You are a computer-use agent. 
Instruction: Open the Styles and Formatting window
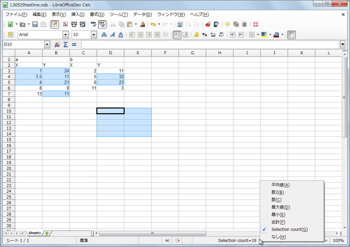click(x=10, y=35)
